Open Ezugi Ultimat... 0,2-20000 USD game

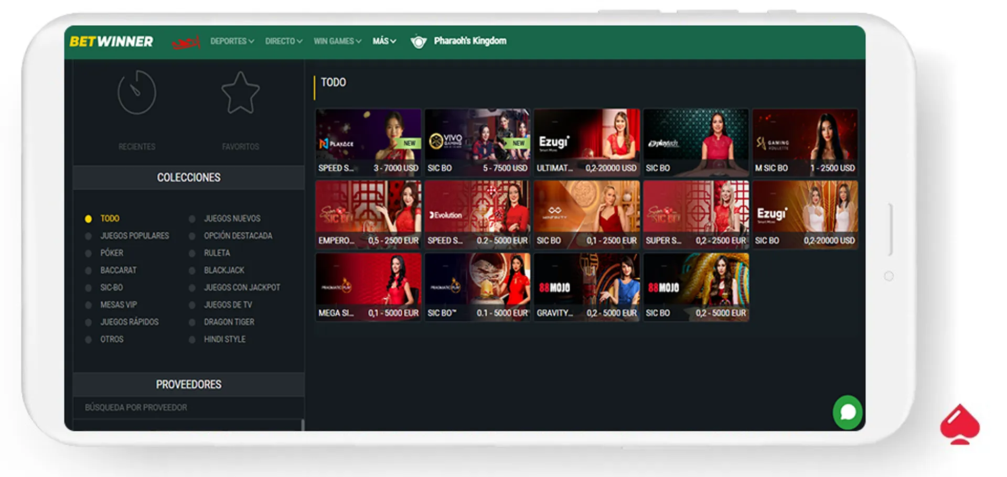pos(586,142)
